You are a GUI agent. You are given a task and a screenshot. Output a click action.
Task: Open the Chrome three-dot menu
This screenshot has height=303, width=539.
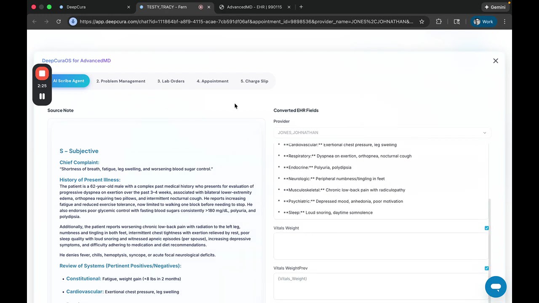pos(504,21)
